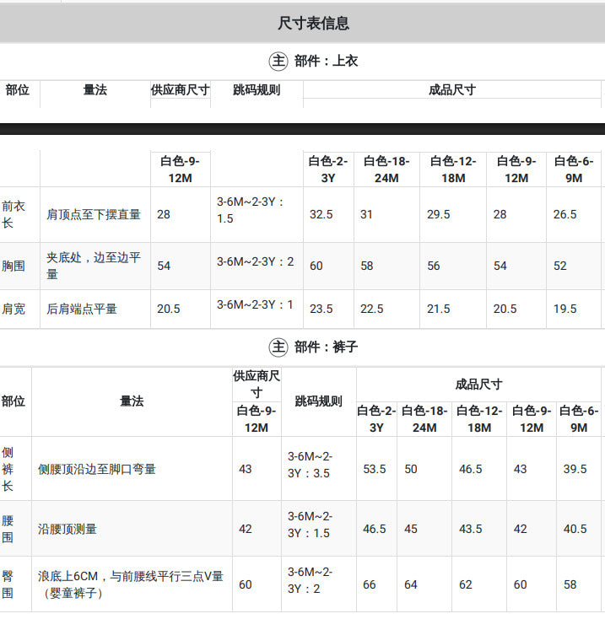
Task: Click the 胸围 row label
Action: point(14,266)
